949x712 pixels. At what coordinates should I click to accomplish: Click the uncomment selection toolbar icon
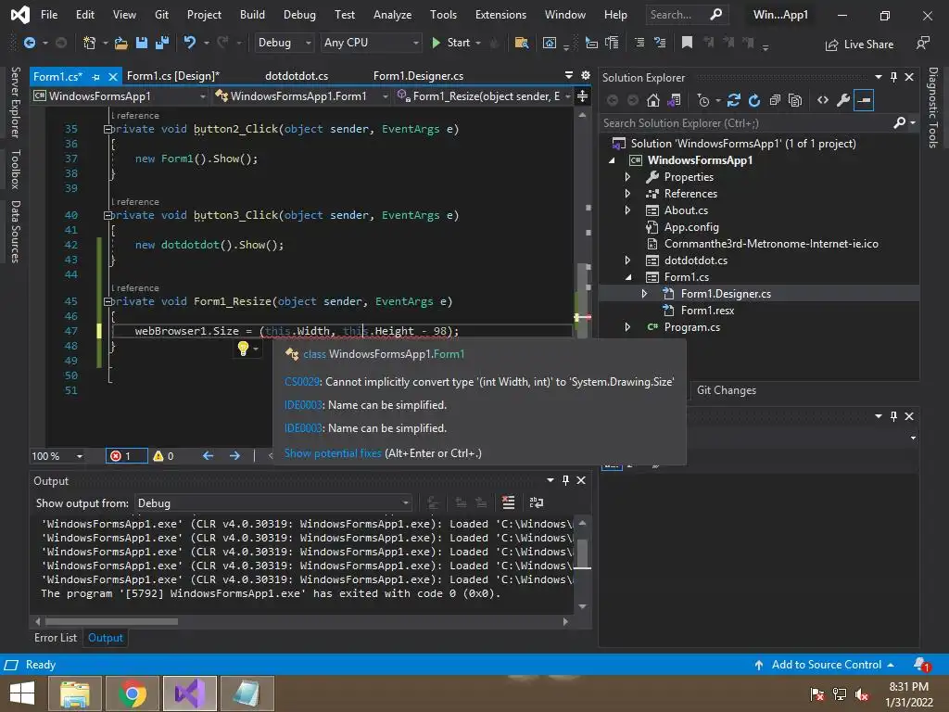660,43
